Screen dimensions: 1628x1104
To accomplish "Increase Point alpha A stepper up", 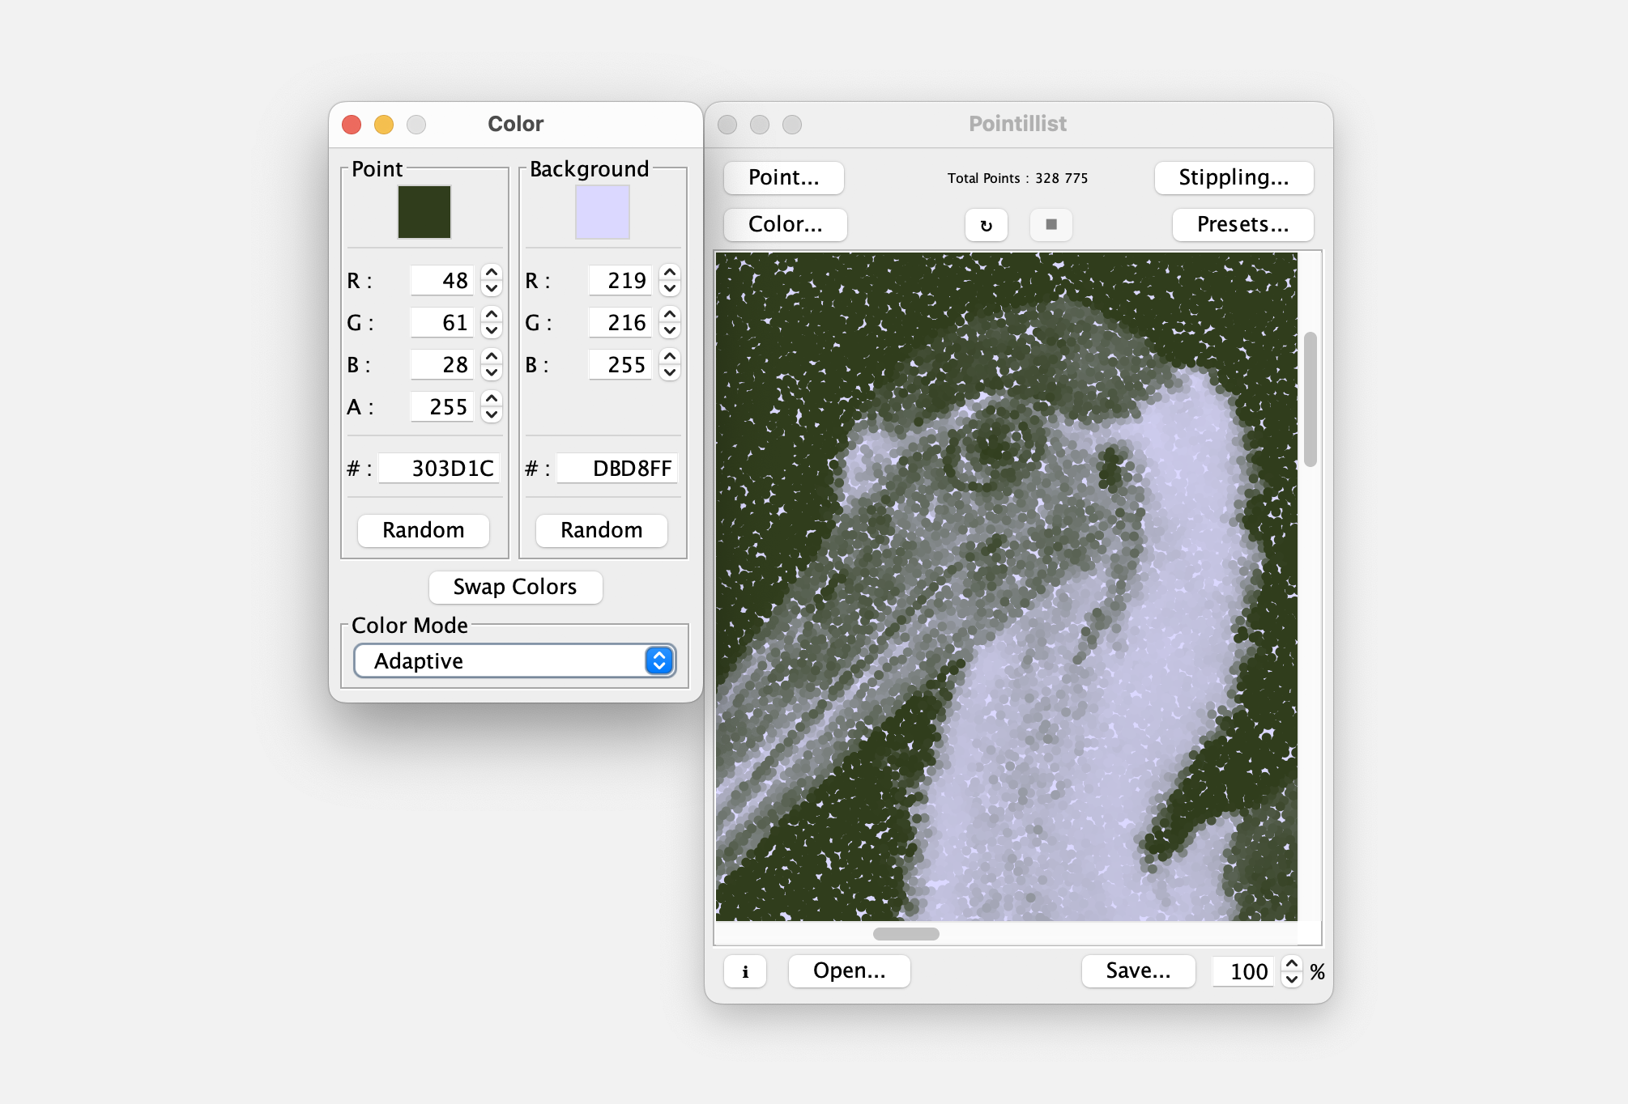I will click(x=492, y=398).
